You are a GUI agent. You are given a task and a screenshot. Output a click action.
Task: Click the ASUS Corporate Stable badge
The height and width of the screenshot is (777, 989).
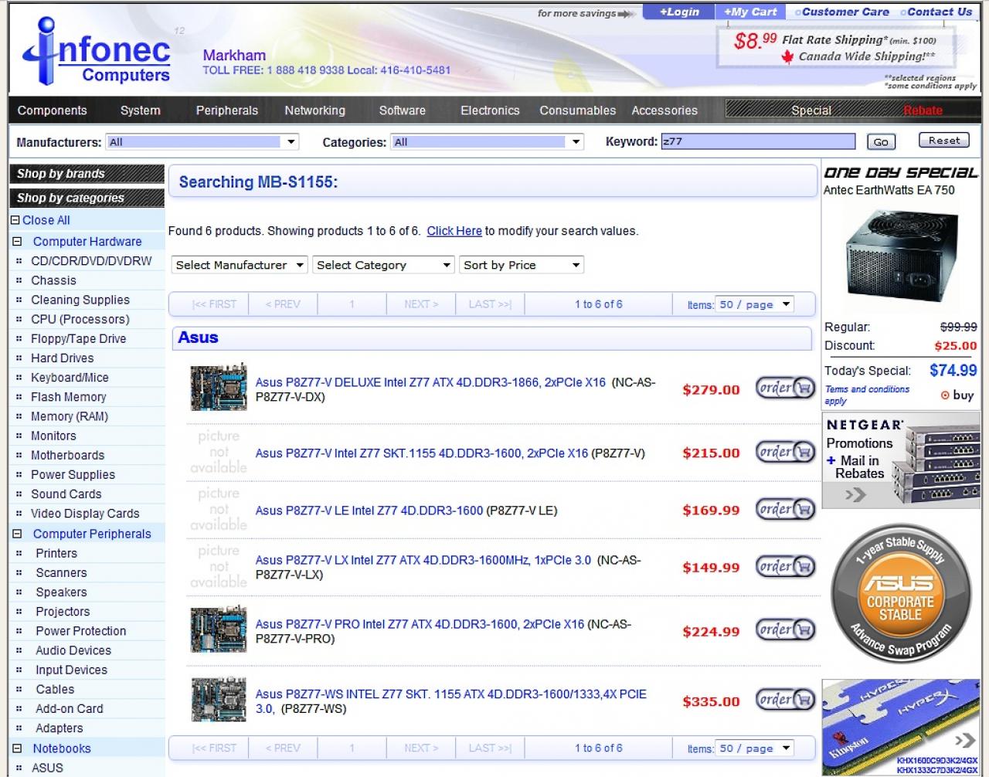point(901,594)
